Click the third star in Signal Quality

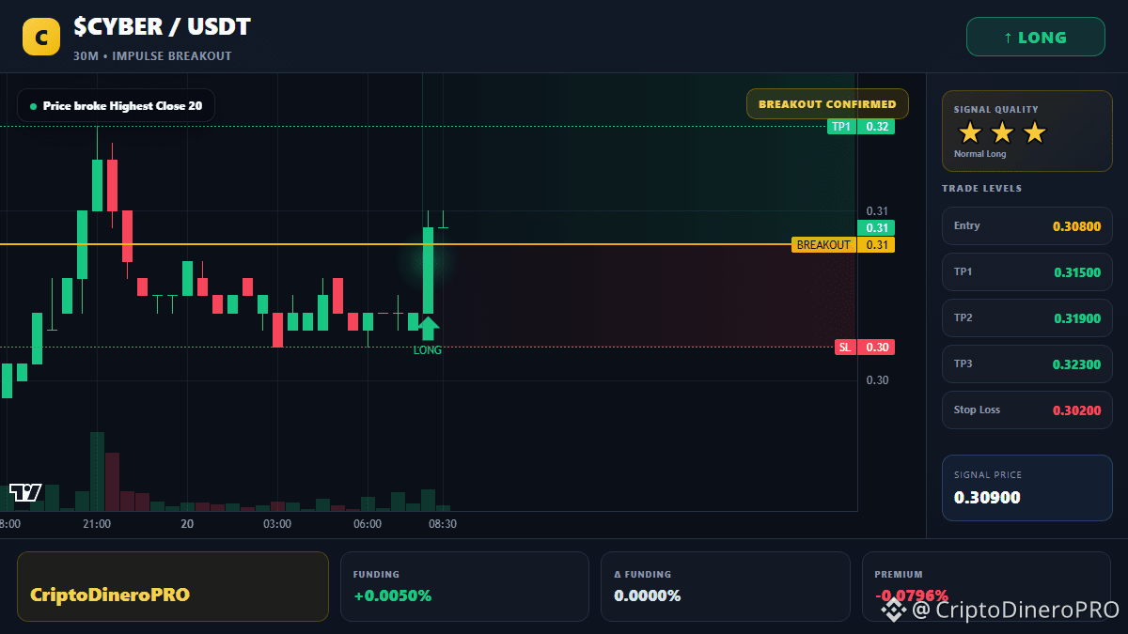pos(1034,132)
